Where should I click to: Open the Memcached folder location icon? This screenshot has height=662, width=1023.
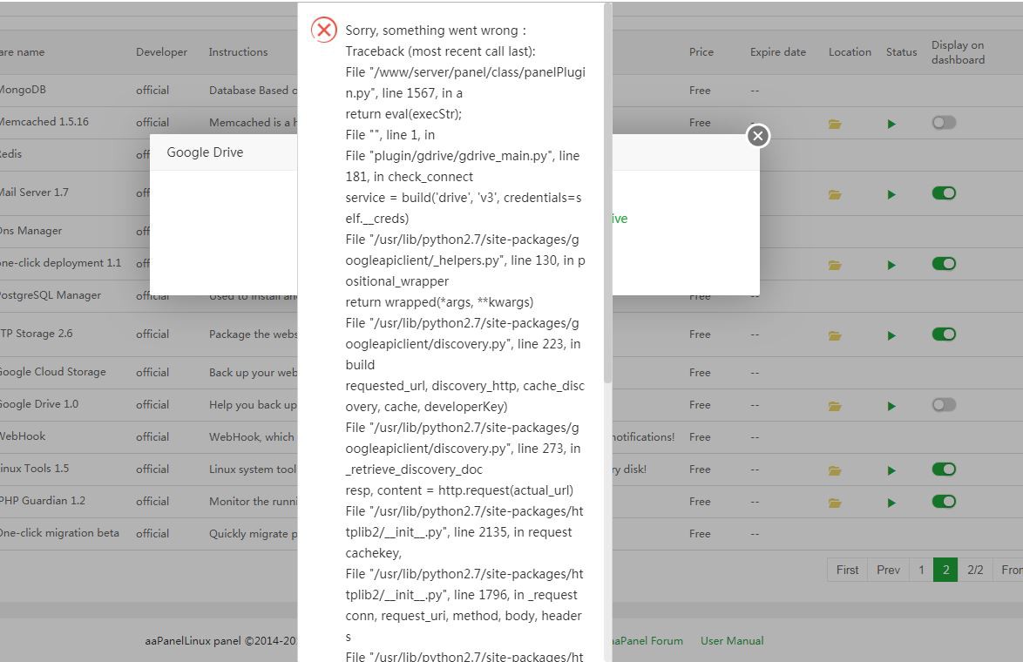(835, 124)
